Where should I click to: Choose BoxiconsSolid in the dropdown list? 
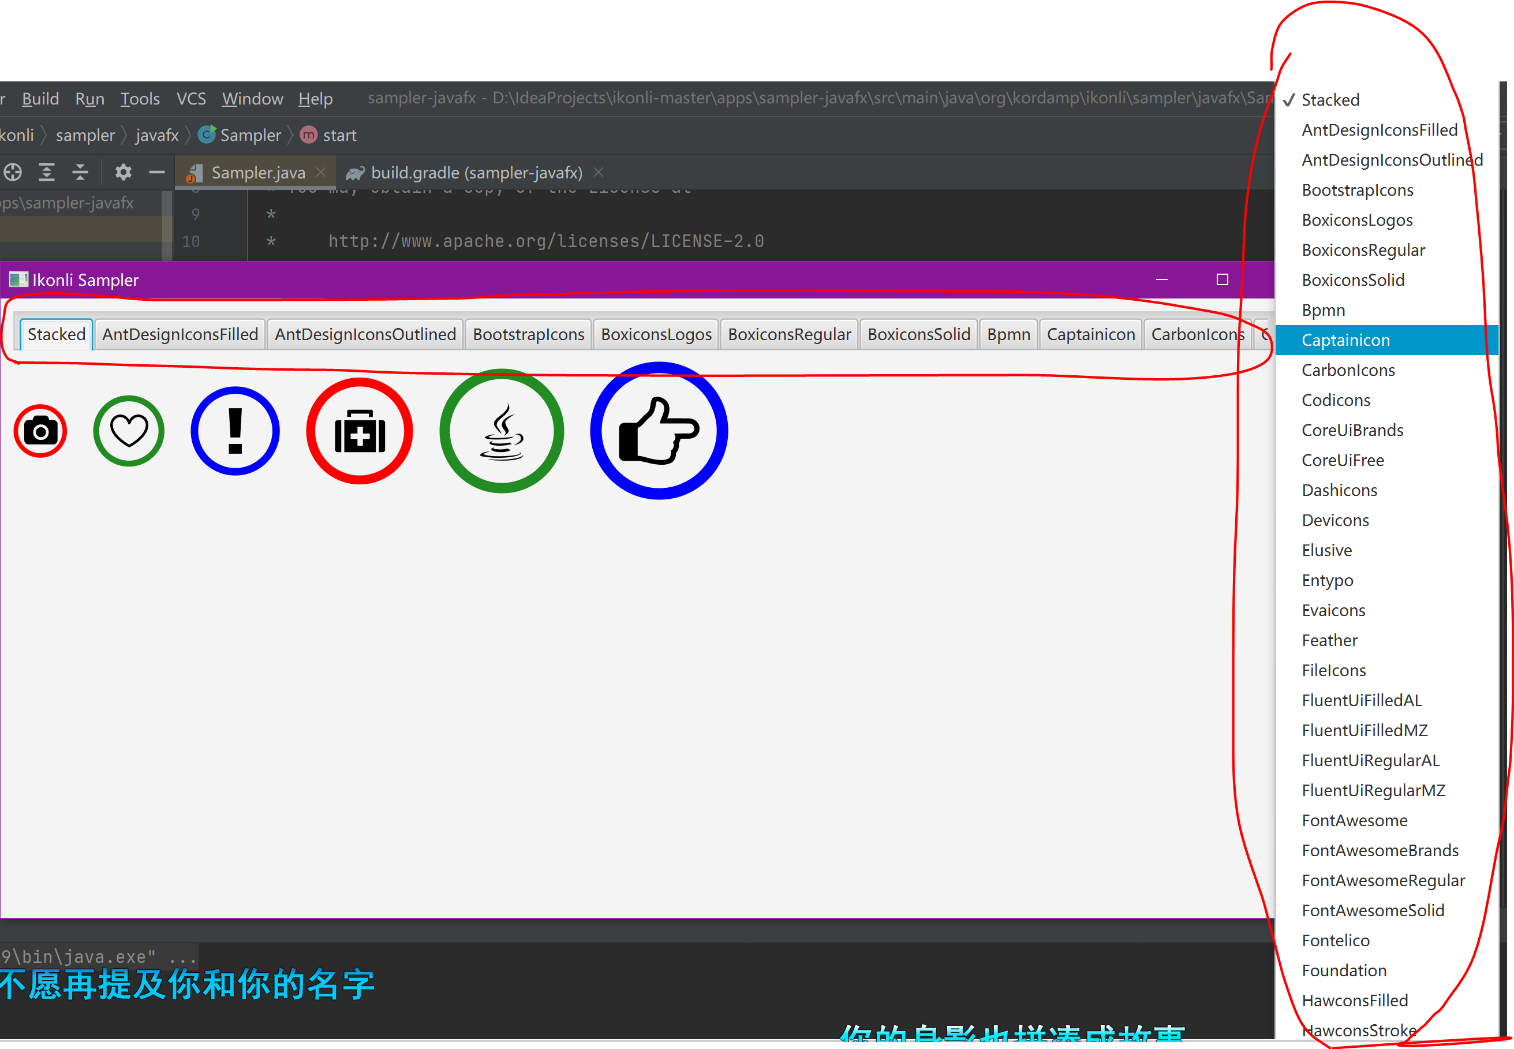(x=1386, y=280)
